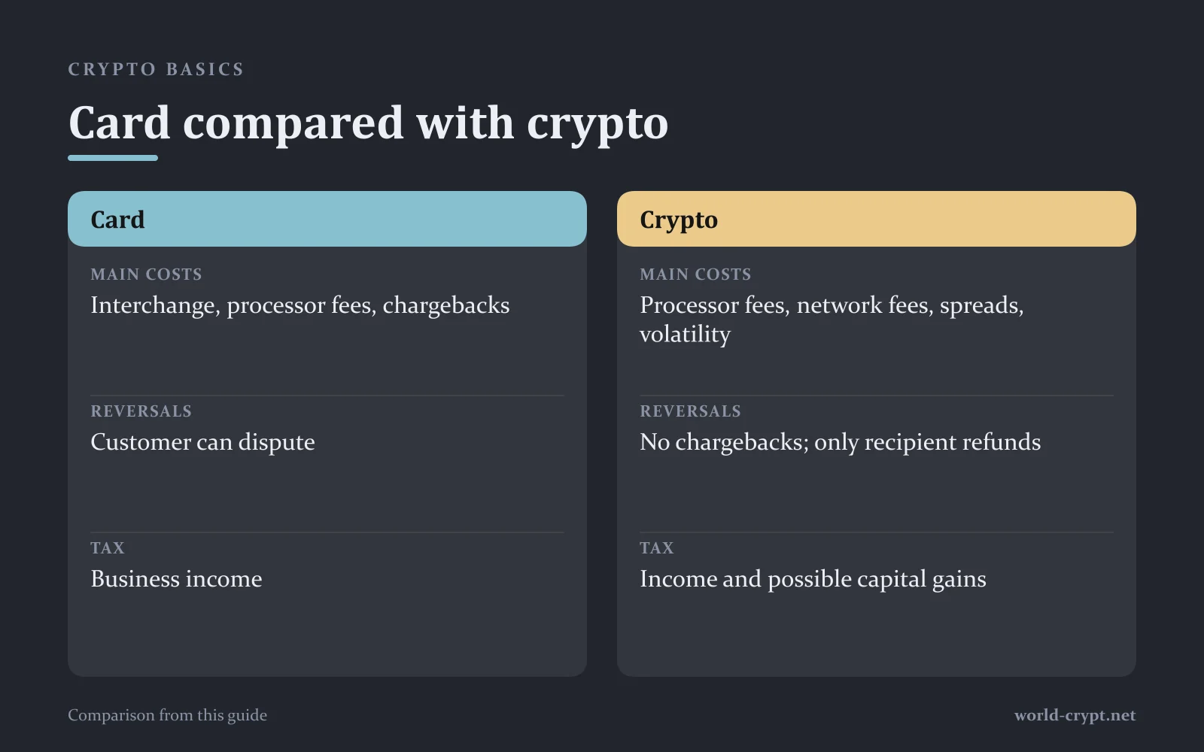Click the Crypto TAX label
1204x752 pixels.
point(657,548)
